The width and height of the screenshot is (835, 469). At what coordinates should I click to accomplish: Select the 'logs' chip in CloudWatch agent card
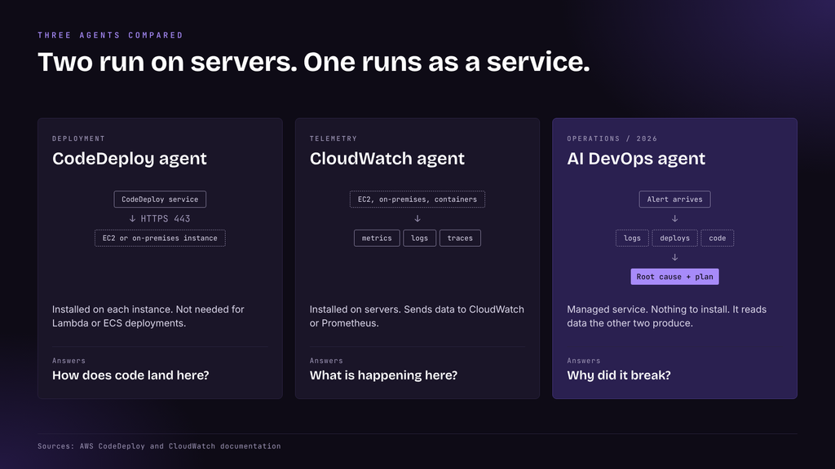point(420,239)
